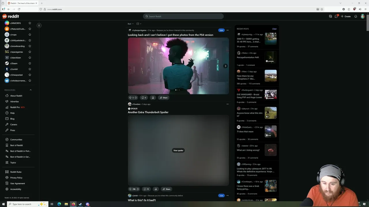Open Microsoft Edge from the taskbar
The height and width of the screenshot is (207, 369).
pyautogui.click(x=59, y=204)
